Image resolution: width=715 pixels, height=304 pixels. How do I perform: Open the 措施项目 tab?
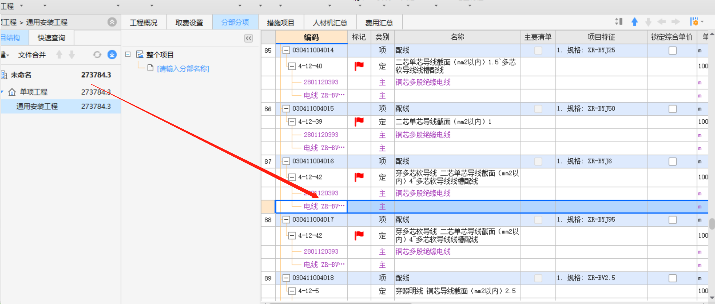click(x=281, y=23)
